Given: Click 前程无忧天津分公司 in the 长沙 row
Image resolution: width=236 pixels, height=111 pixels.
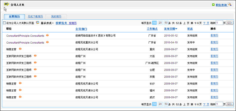Looking at the screenshot, I should 87,83.
